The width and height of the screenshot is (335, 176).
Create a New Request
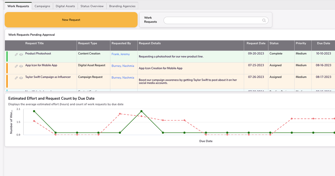(71, 20)
